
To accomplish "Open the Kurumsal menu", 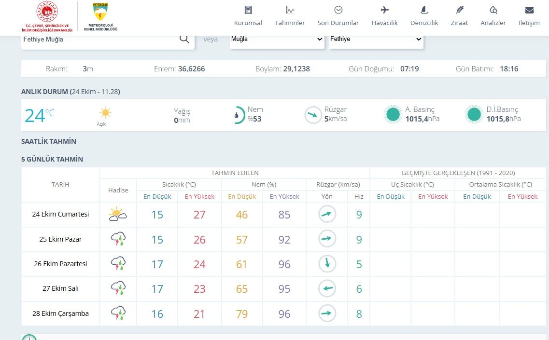I will coord(248,16).
